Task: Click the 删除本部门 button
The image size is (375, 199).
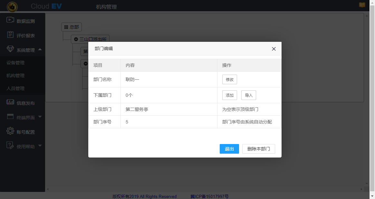Action: point(258,149)
